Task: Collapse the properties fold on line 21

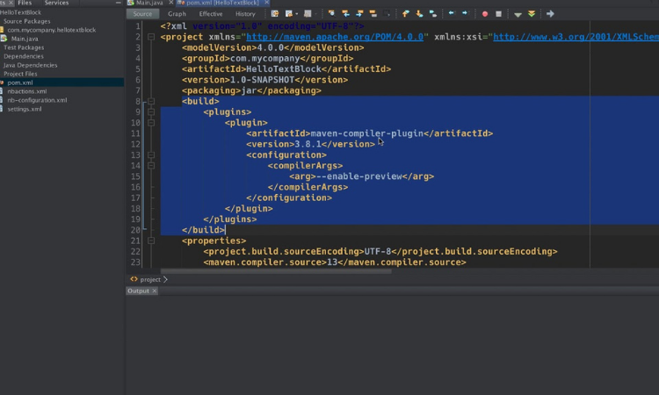Action: point(151,241)
